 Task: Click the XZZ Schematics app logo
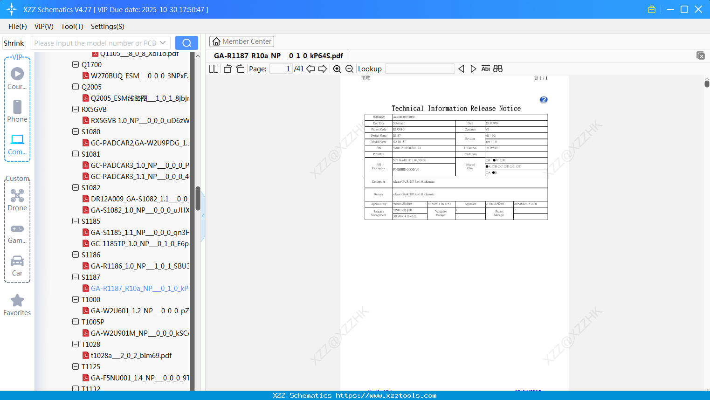pos(12,9)
